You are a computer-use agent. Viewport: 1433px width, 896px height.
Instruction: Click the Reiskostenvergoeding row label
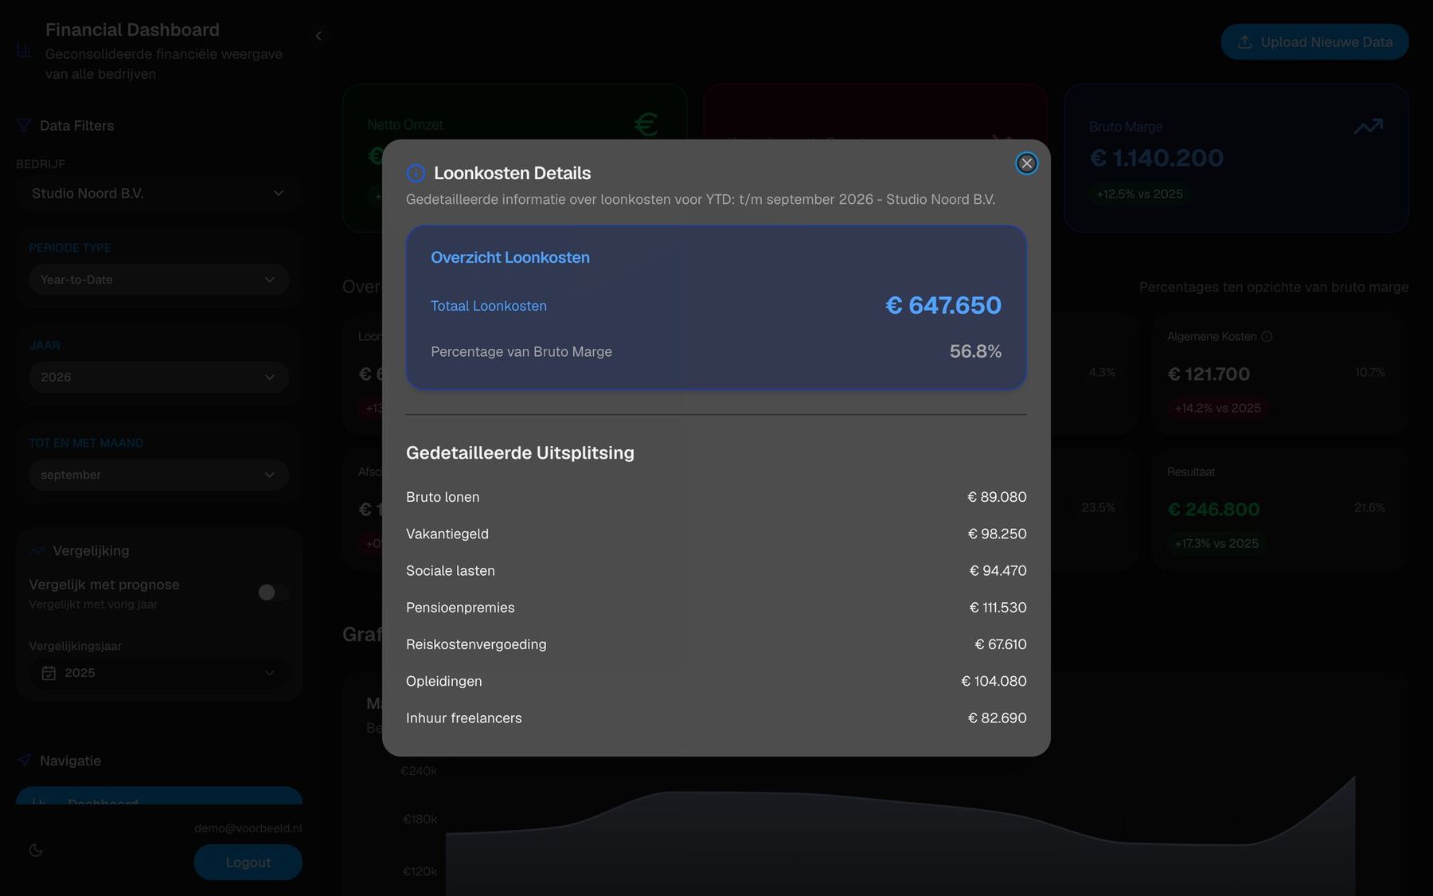(x=476, y=644)
